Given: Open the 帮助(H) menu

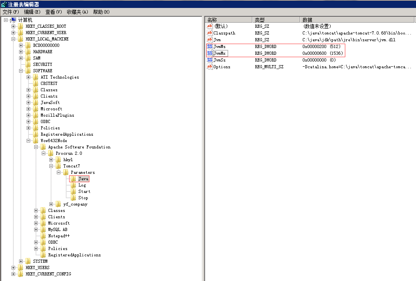Looking at the screenshot, I should [x=101, y=12].
